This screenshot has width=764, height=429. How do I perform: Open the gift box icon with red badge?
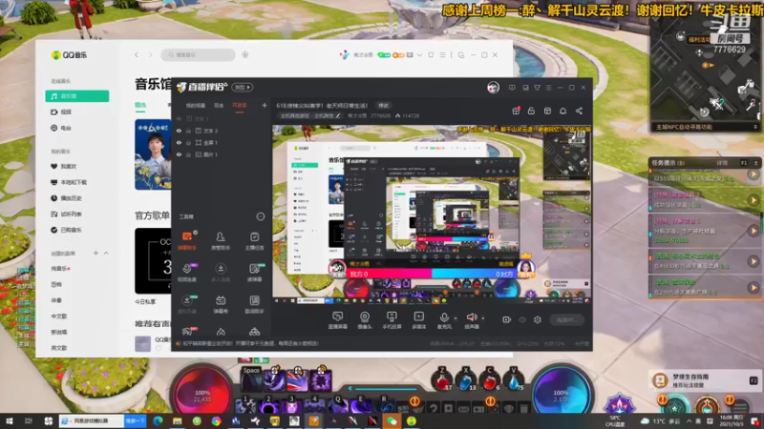click(516, 111)
